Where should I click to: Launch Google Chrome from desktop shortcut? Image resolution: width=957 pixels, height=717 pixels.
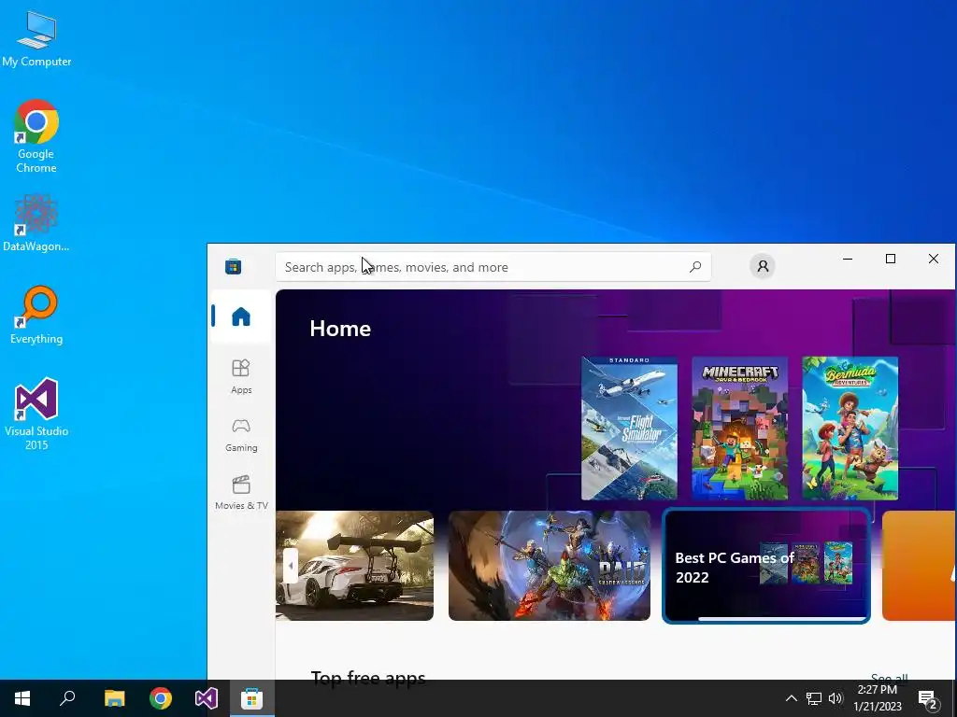pyautogui.click(x=36, y=136)
